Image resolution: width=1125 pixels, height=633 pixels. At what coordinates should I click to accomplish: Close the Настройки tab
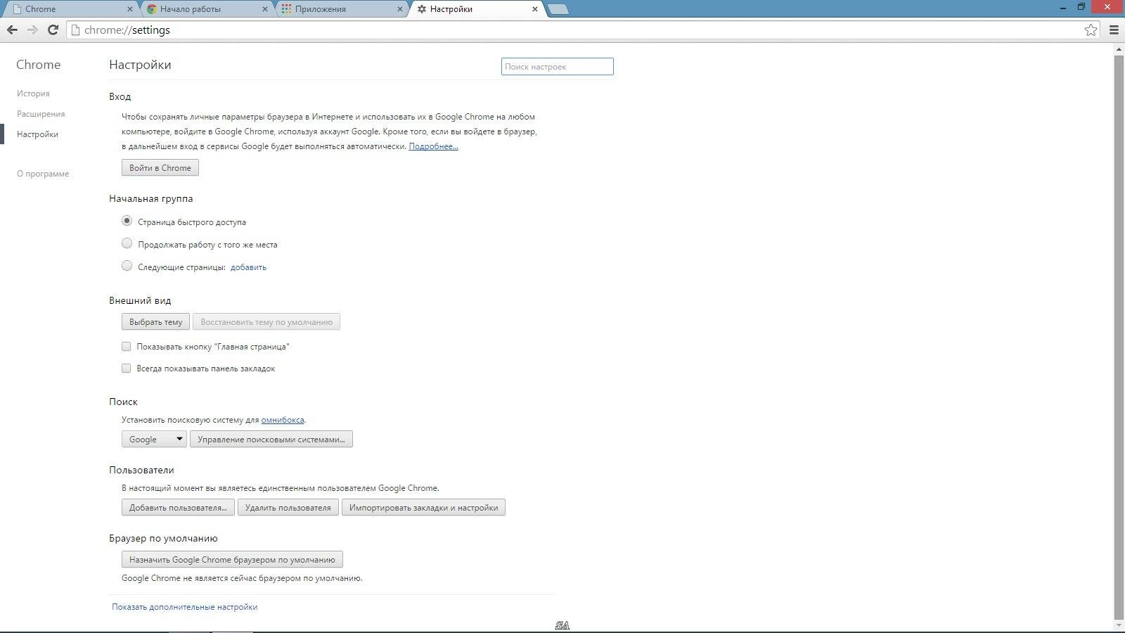[x=535, y=9]
